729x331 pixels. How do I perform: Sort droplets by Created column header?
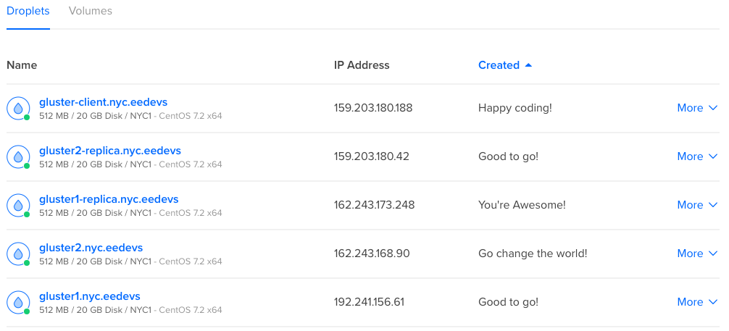pos(499,65)
